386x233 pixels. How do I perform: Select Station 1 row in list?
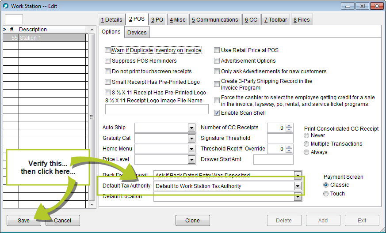click(x=52, y=38)
